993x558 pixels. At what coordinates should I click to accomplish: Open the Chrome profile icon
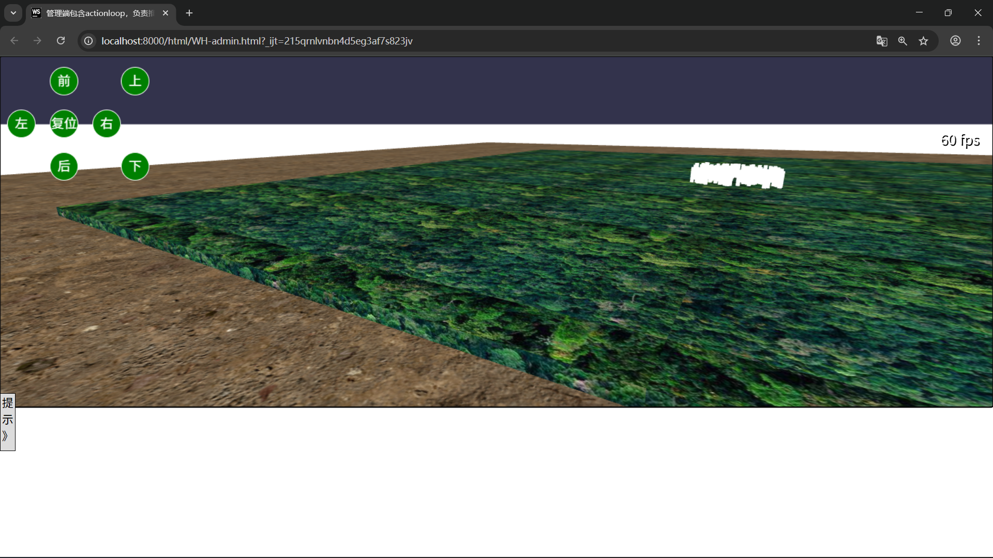tap(955, 41)
